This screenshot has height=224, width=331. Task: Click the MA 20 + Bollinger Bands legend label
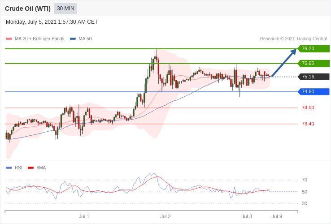coord(39,39)
